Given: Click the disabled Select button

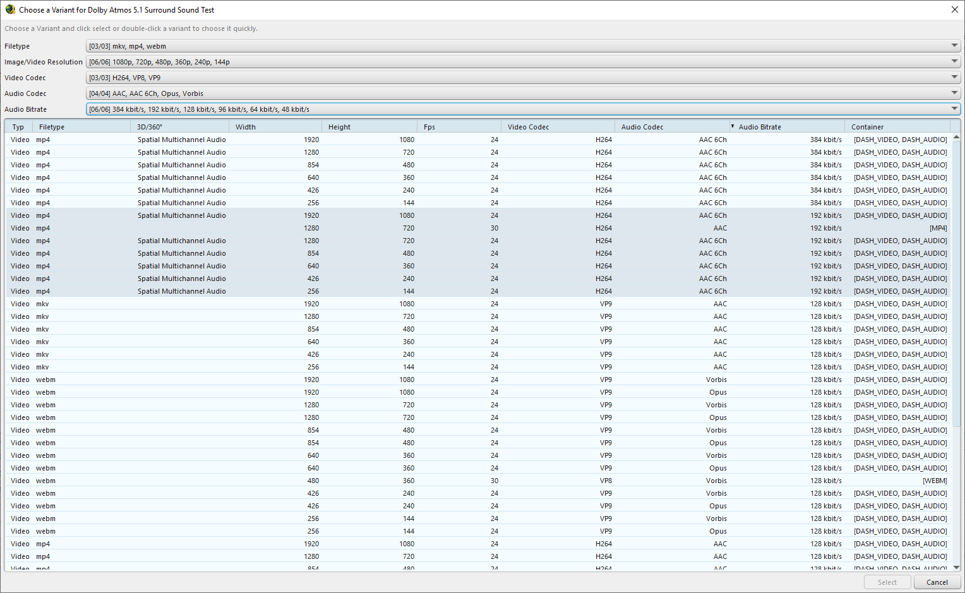Looking at the screenshot, I should (887, 582).
